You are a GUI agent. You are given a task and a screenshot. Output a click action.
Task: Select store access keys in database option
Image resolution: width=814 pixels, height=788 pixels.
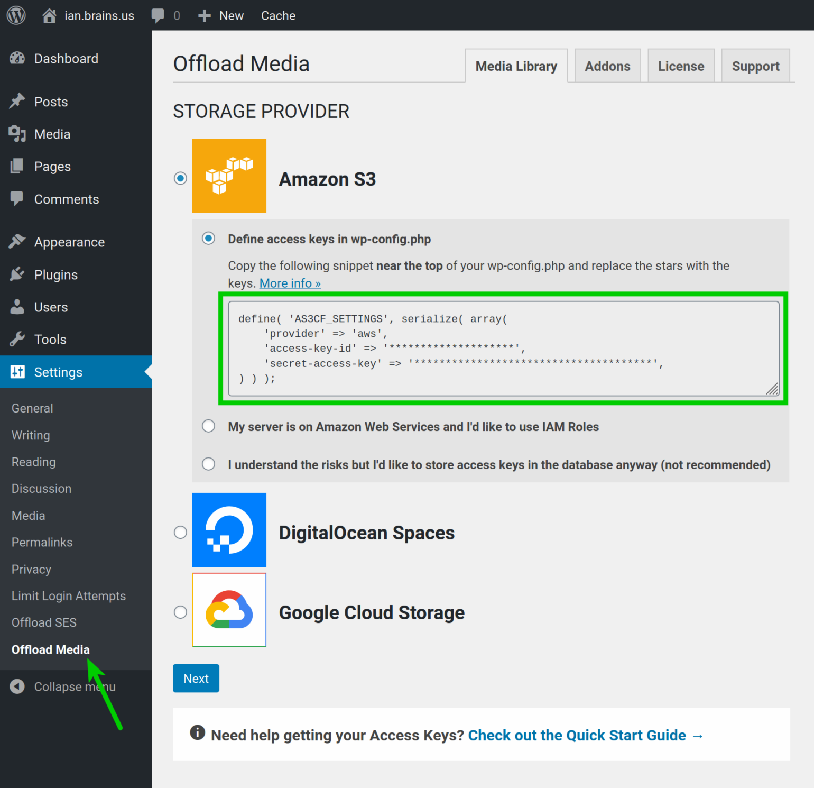209,464
